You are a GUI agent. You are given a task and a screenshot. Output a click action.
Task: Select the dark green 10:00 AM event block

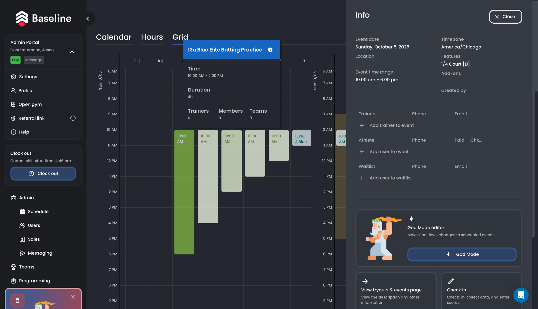pyautogui.click(x=184, y=192)
